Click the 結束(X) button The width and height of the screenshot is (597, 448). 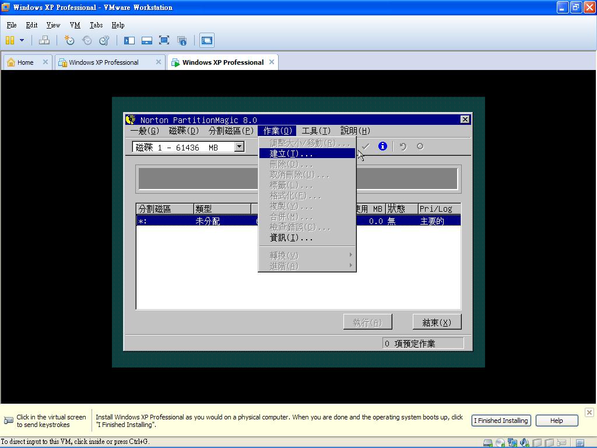pyautogui.click(x=437, y=322)
